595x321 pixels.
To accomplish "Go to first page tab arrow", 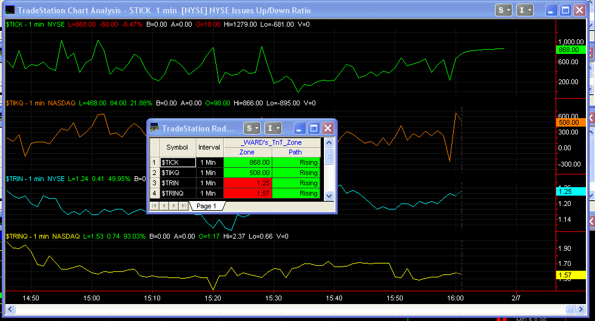I will point(154,206).
